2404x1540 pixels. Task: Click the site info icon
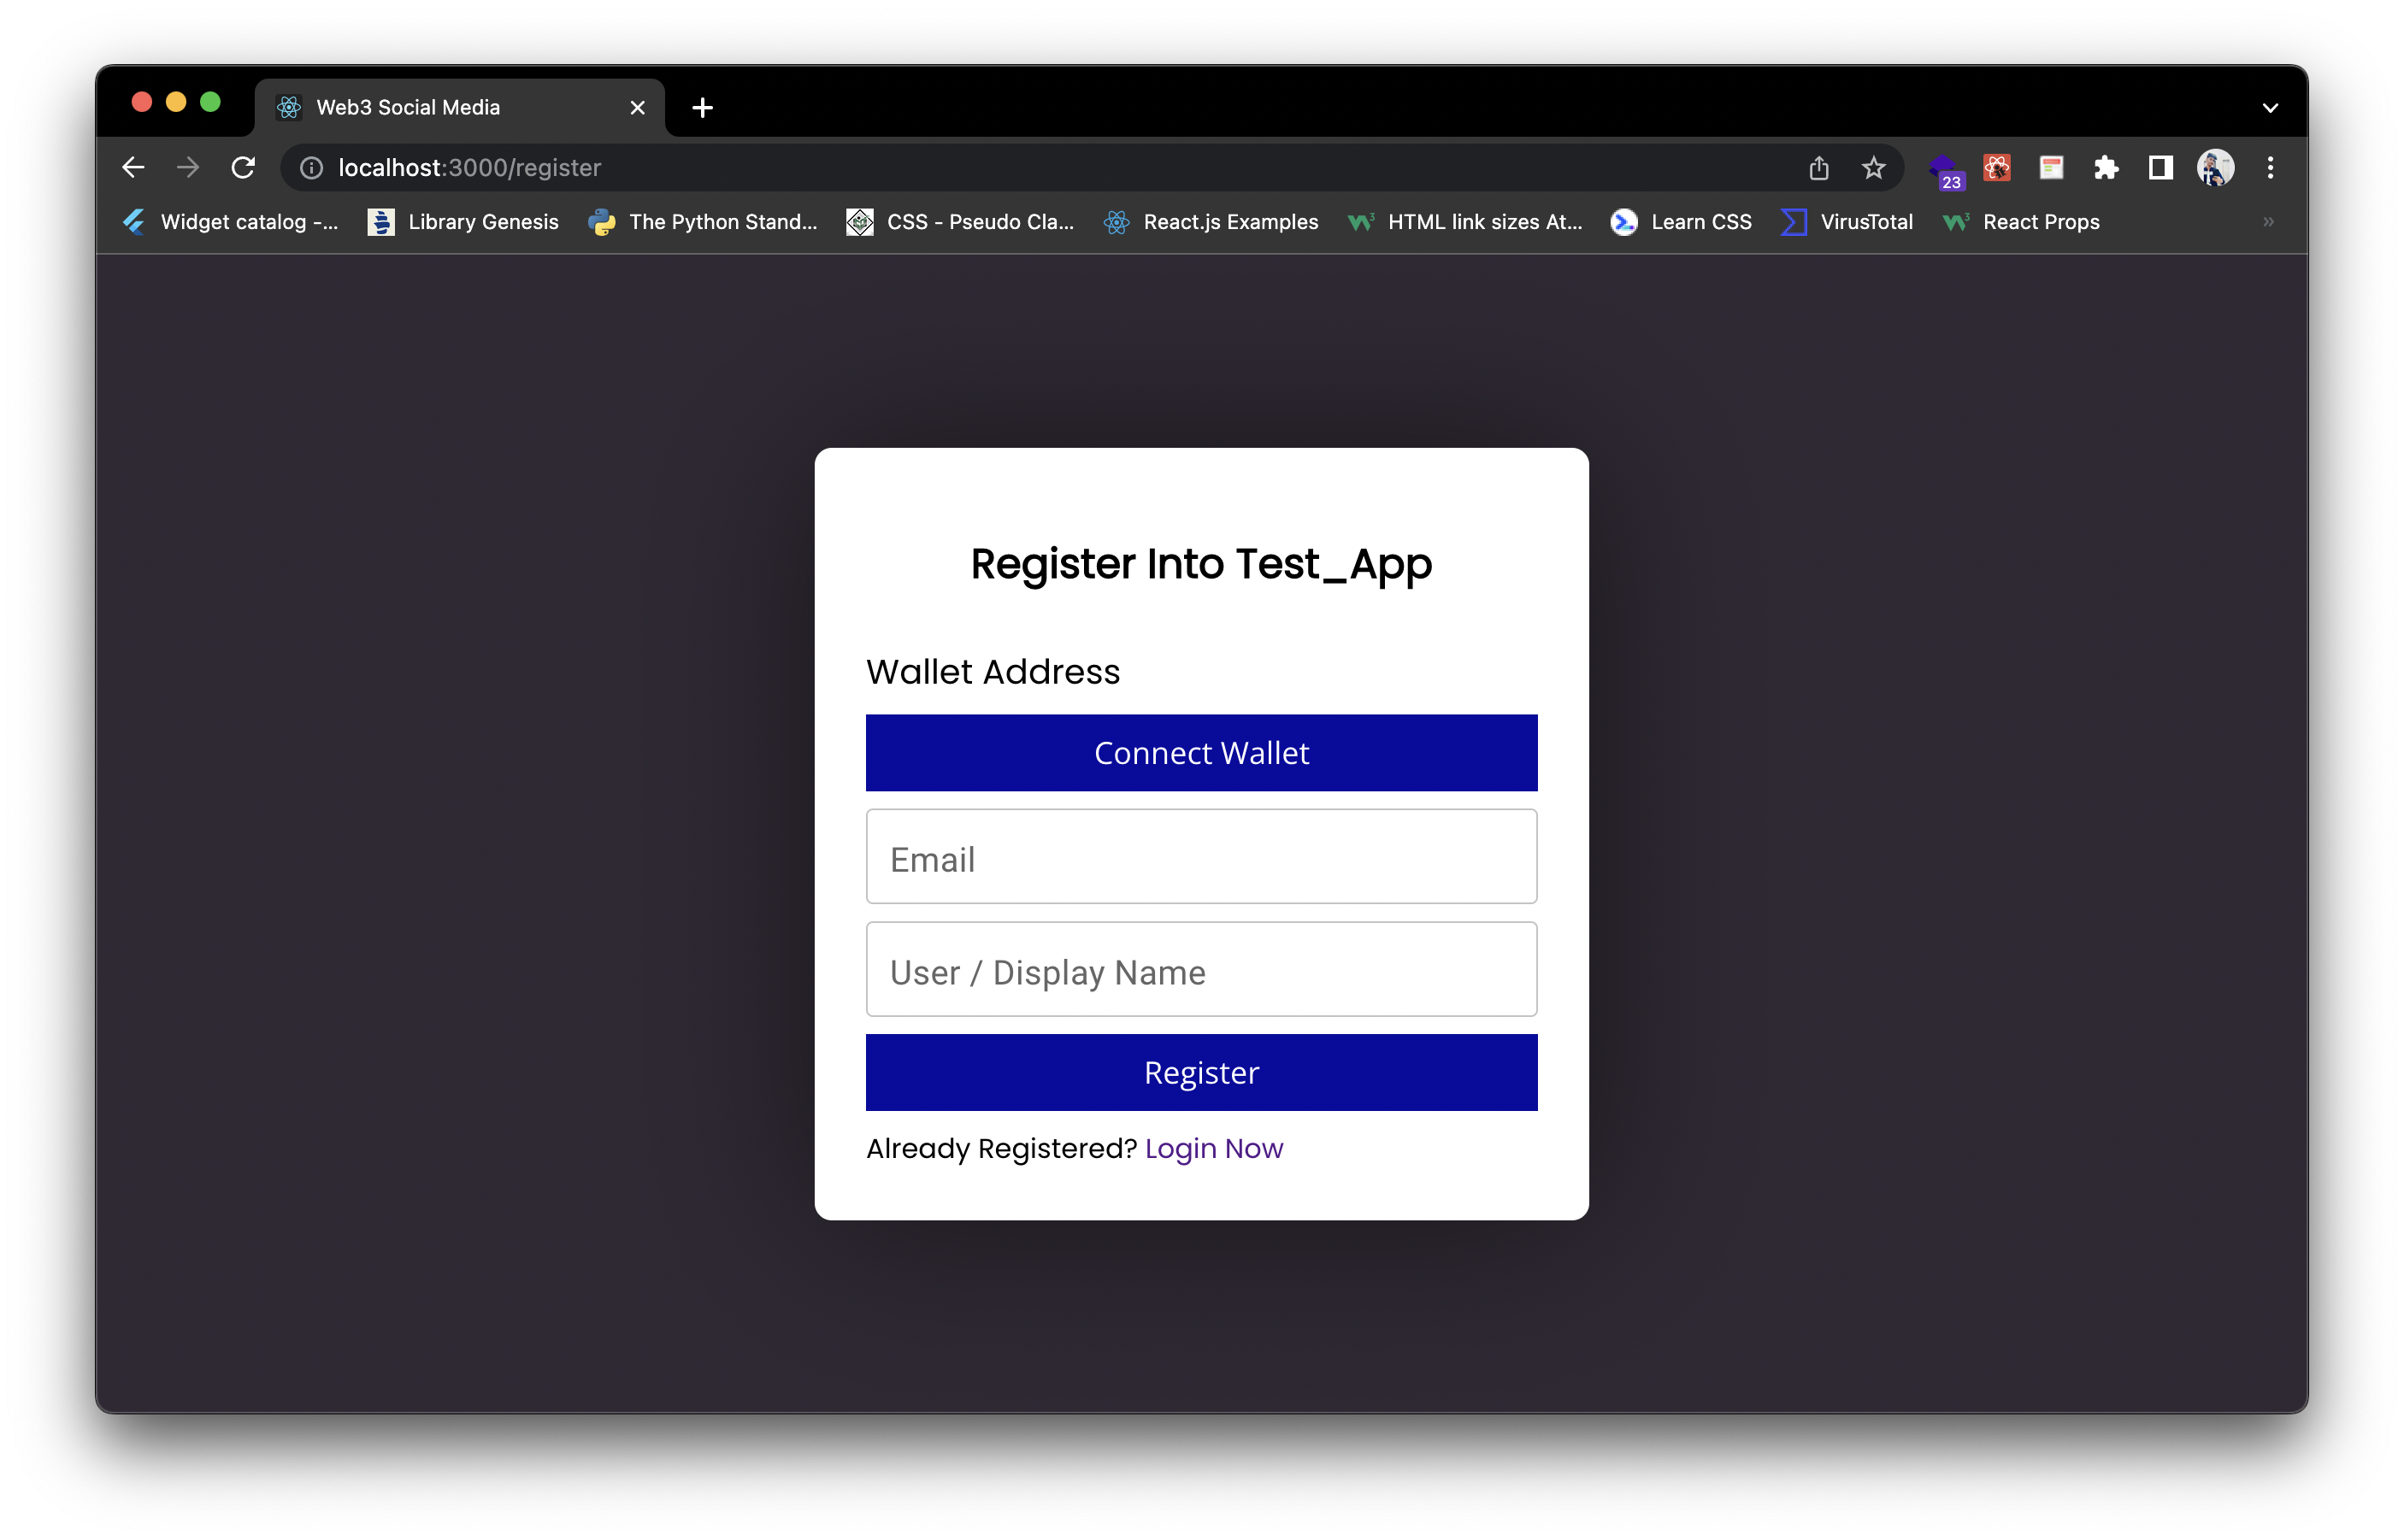click(312, 167)
